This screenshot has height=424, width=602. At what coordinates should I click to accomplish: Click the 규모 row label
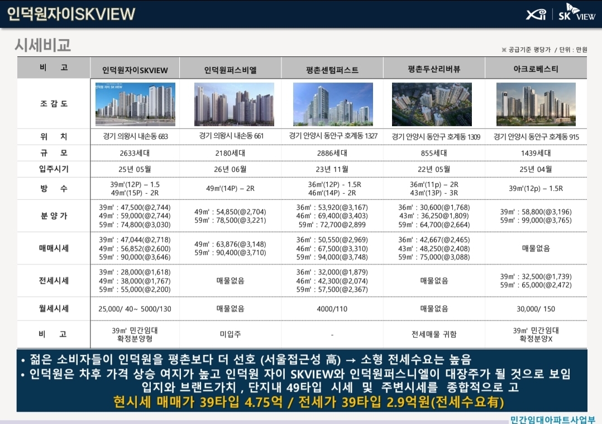tap(54, 153)
